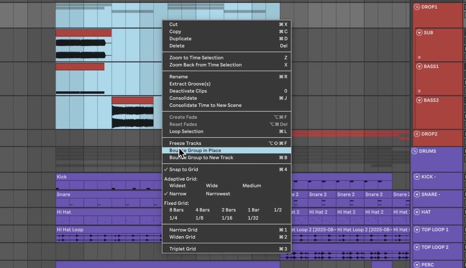Click the SUB track unfold arrow icon

pos(419,33)
